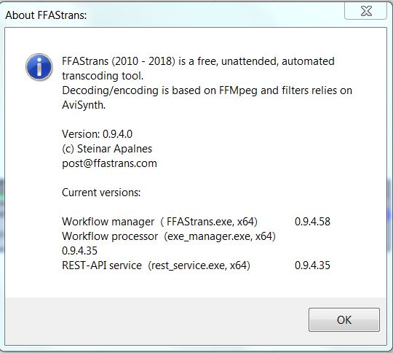Click the post@ffastrans.com email address
The image size is (393, 353).
tap(109, 163)
